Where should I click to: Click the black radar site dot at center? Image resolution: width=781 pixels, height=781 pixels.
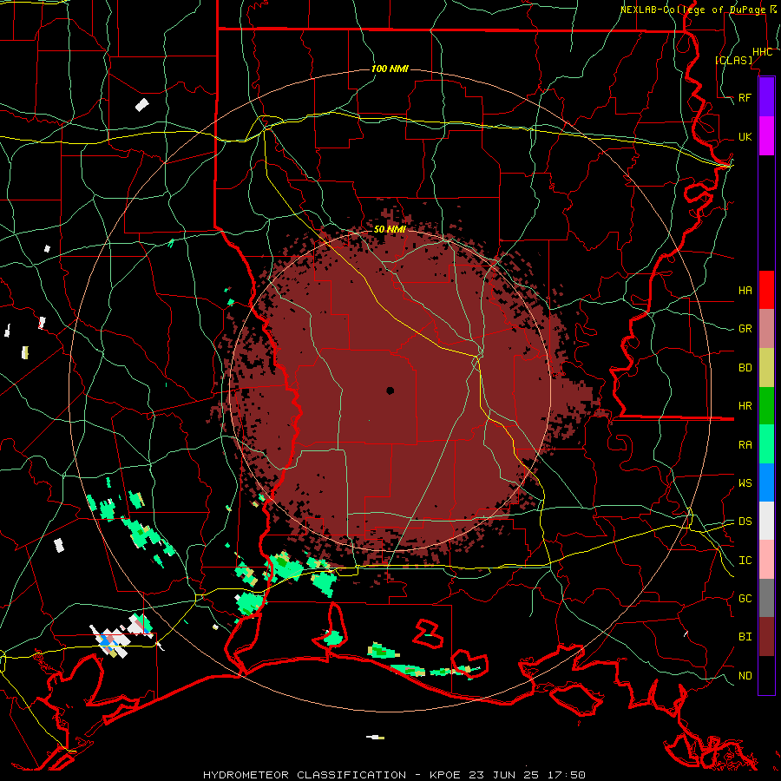(390, 390)
